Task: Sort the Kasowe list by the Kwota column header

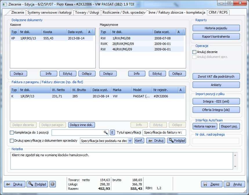Action: (x=54, y=32)
